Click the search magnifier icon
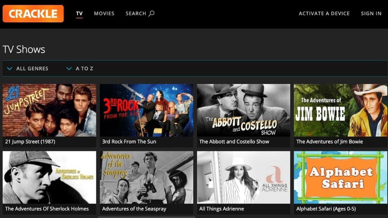The image size is (388, 218). click(x=152, y=13)
